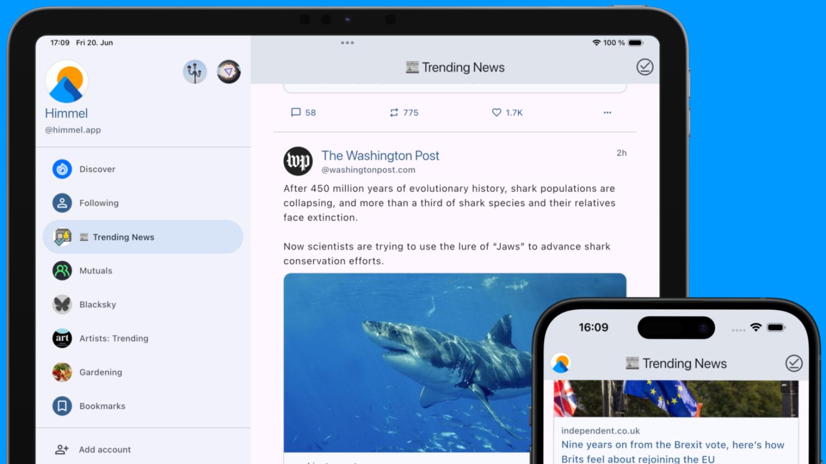826x464 pixels.
Task: Open the @himmel.app handle
Action: click(73, 130)
